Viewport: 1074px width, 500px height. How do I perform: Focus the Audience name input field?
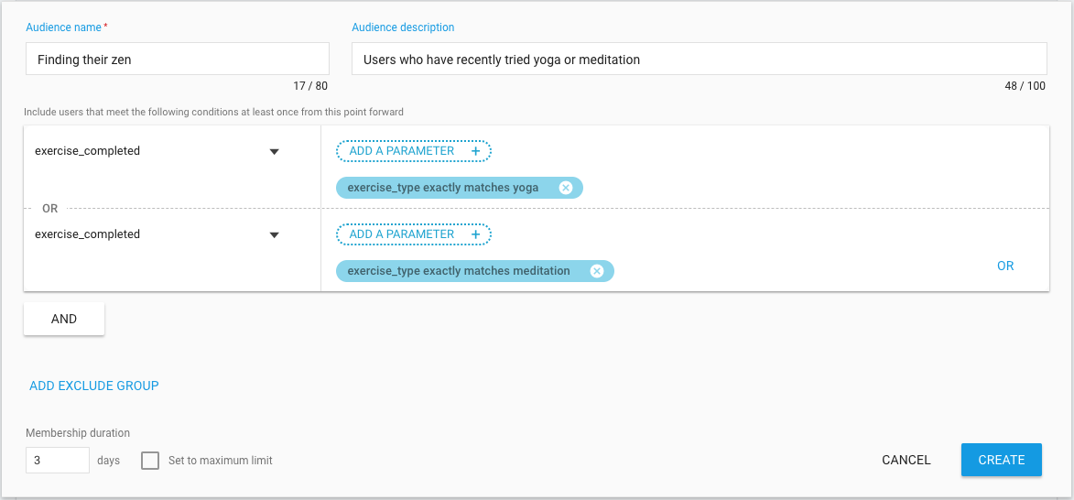[178, 59]
